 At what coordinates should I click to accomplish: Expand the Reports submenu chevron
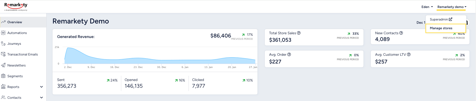(41, 87)
